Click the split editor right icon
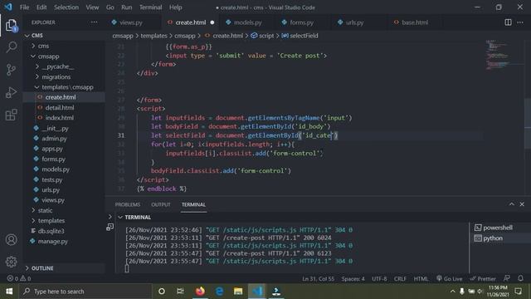The image size is (531, 299). tap(508, 22)
